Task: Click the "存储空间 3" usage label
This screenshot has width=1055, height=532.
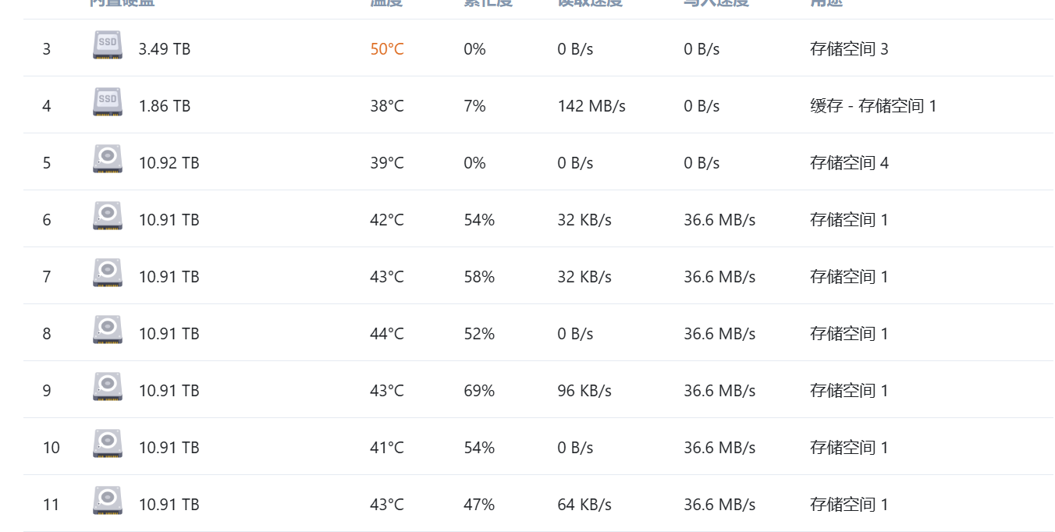Action: click(849, 49)
